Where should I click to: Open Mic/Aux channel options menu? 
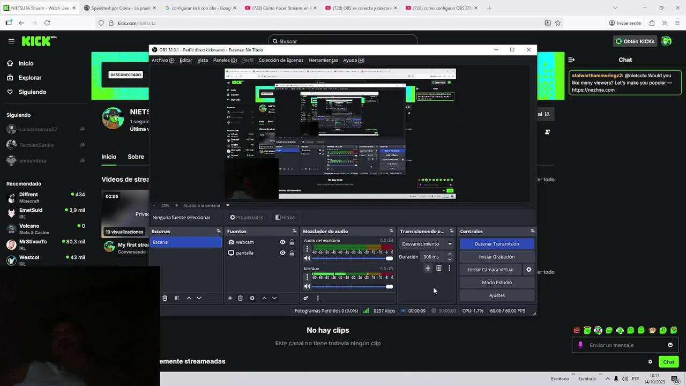coord(307,277)
